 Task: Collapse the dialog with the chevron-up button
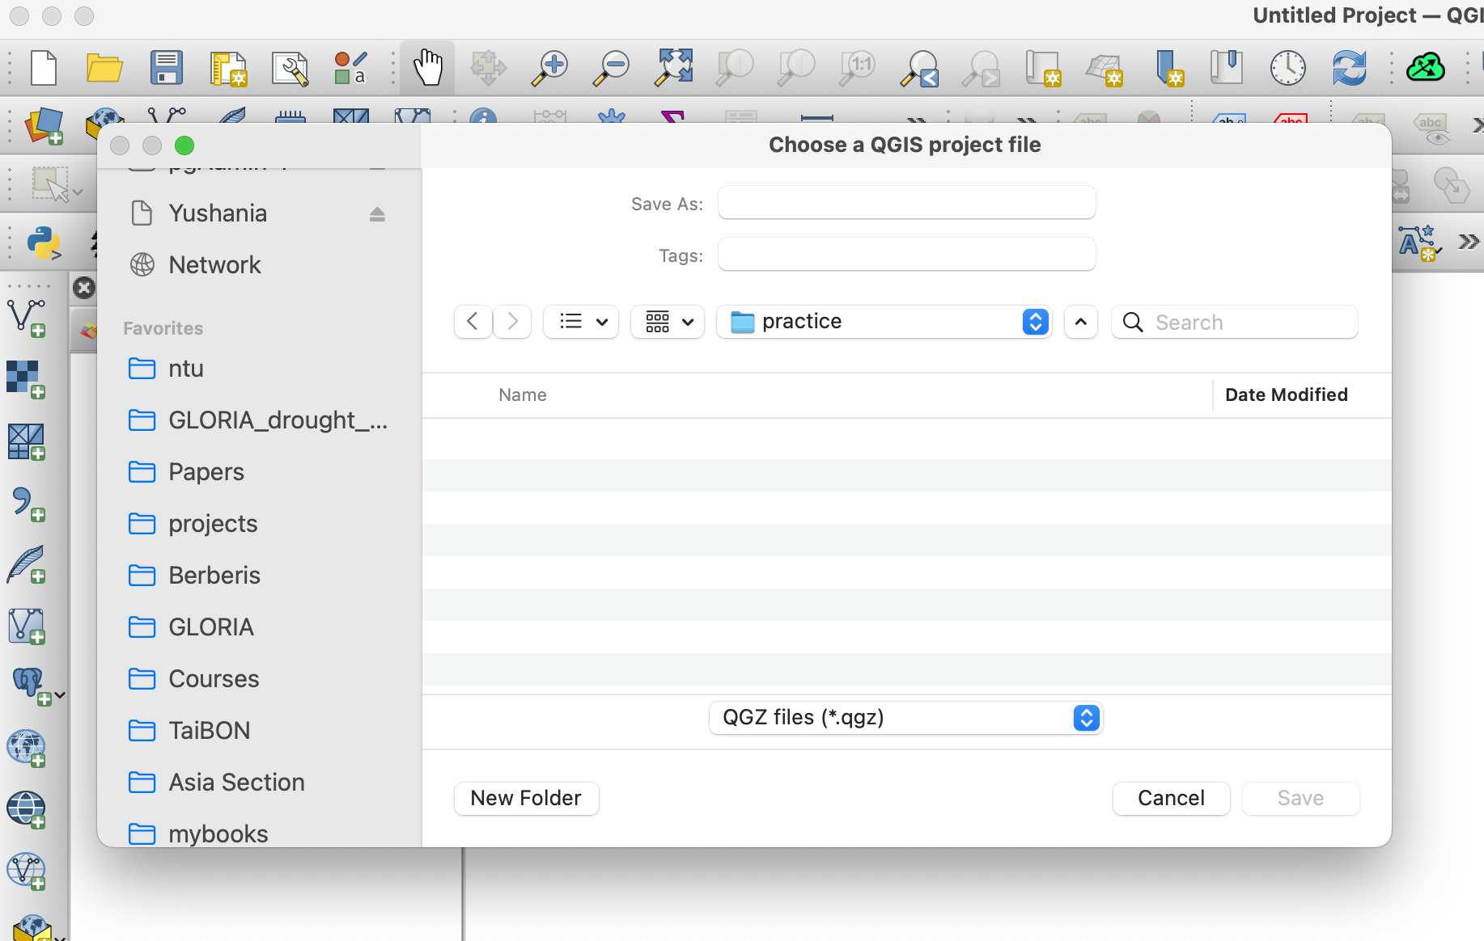[x=1080, y=322]
